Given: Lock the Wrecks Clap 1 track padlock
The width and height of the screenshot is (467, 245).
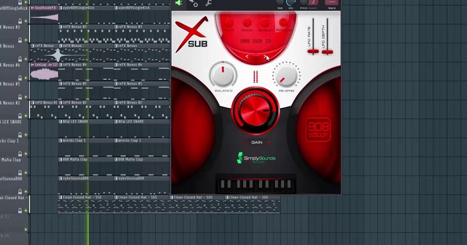Looking at the screenshot, I should pyautogui.click(x=20, y=153).
